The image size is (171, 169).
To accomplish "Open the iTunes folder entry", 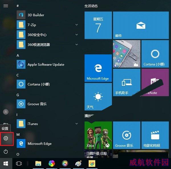I will (47, 124).
